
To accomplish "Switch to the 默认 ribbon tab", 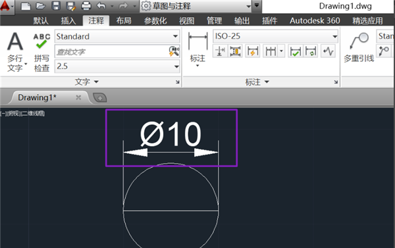I will (41, 20).
